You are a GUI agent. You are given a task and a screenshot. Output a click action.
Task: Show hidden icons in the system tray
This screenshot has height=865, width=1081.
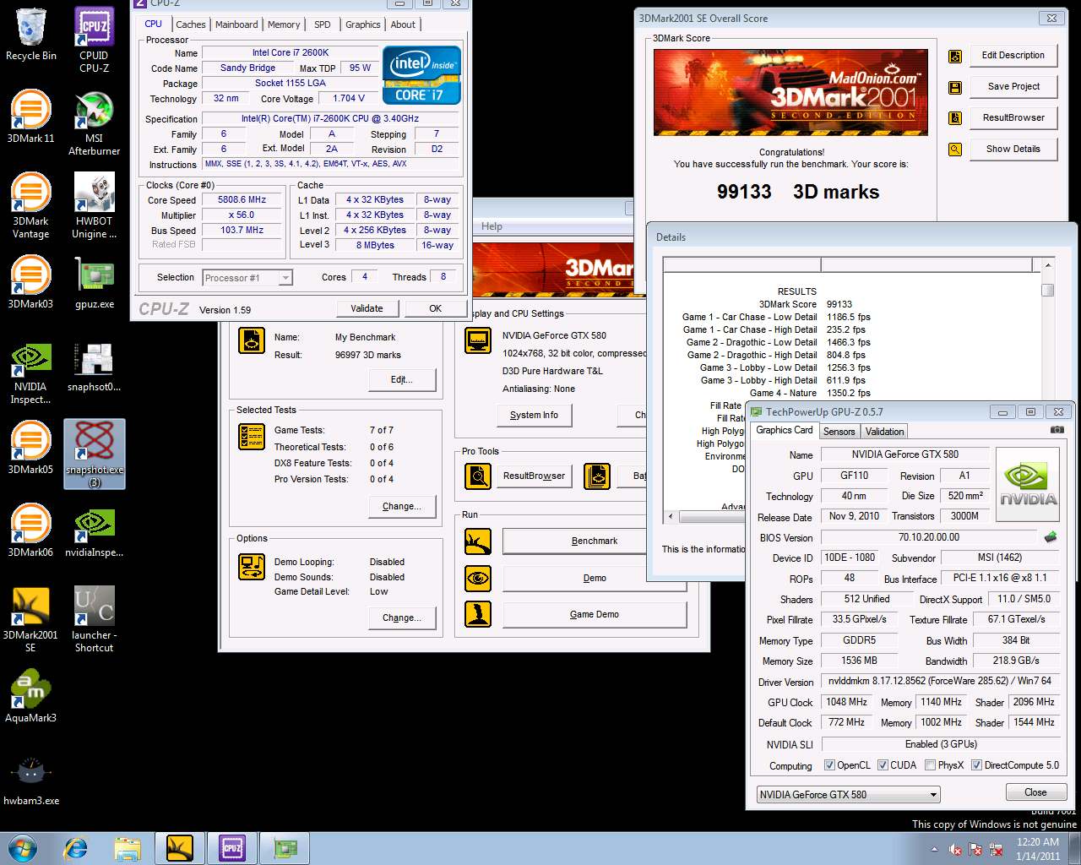(x=934, y=850)
